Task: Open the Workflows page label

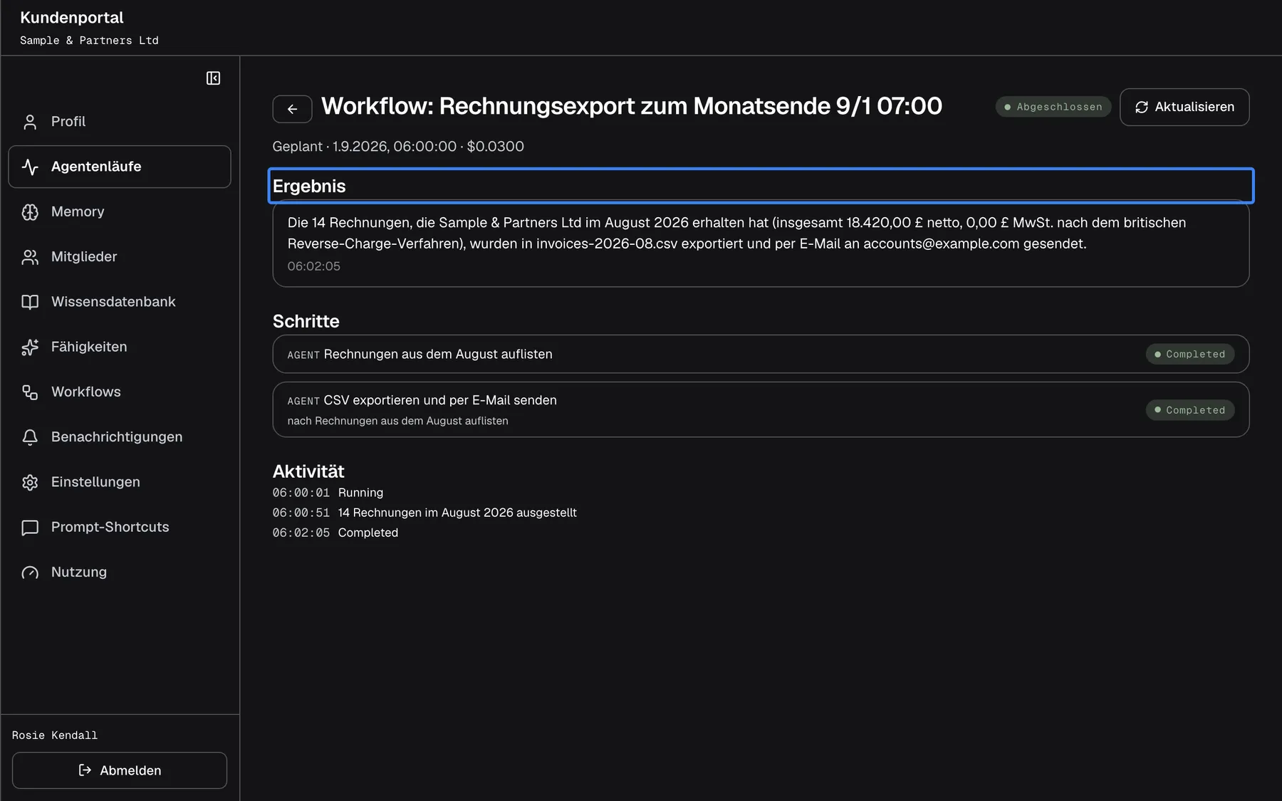Action: pos(86,392)
